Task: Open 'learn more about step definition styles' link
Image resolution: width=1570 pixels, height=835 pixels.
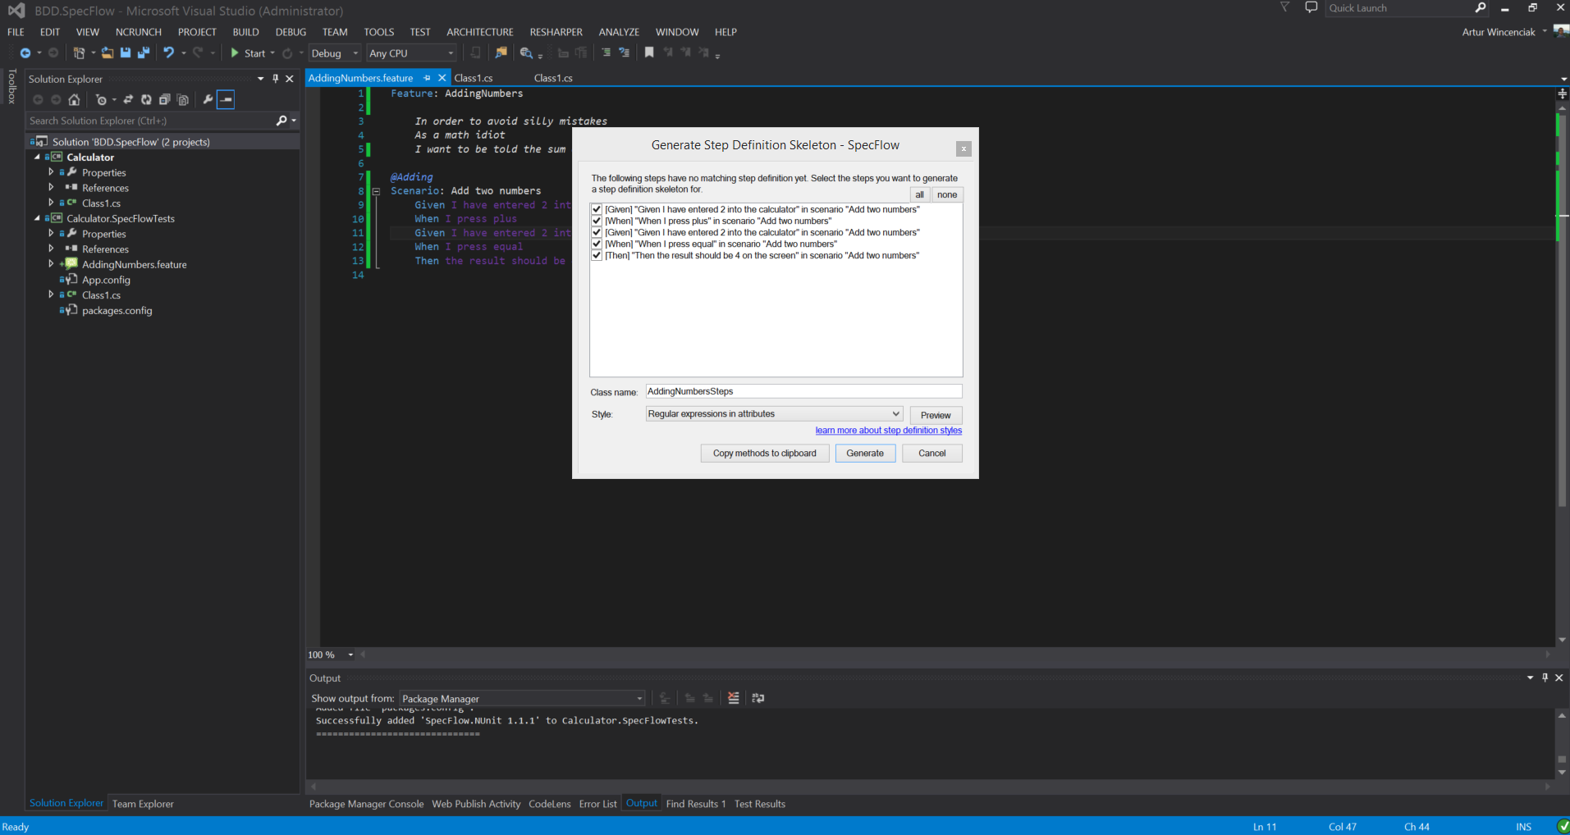Action: (x=888, y=431)
